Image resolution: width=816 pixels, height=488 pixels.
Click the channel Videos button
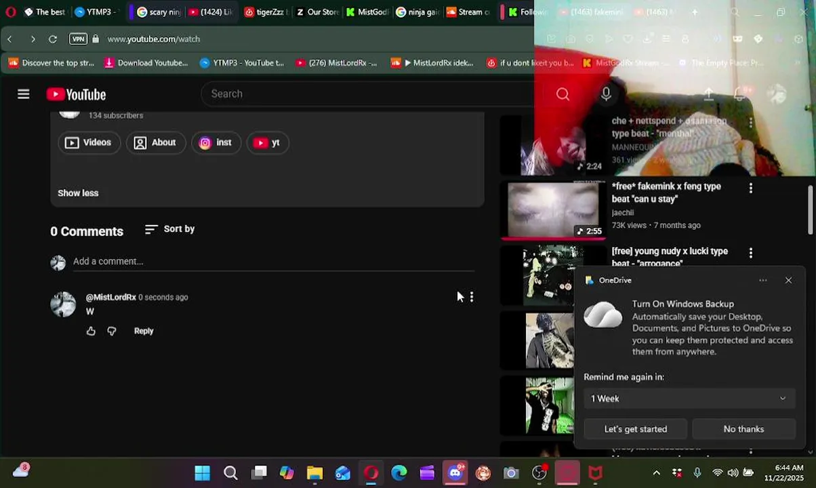click(89, 143)
